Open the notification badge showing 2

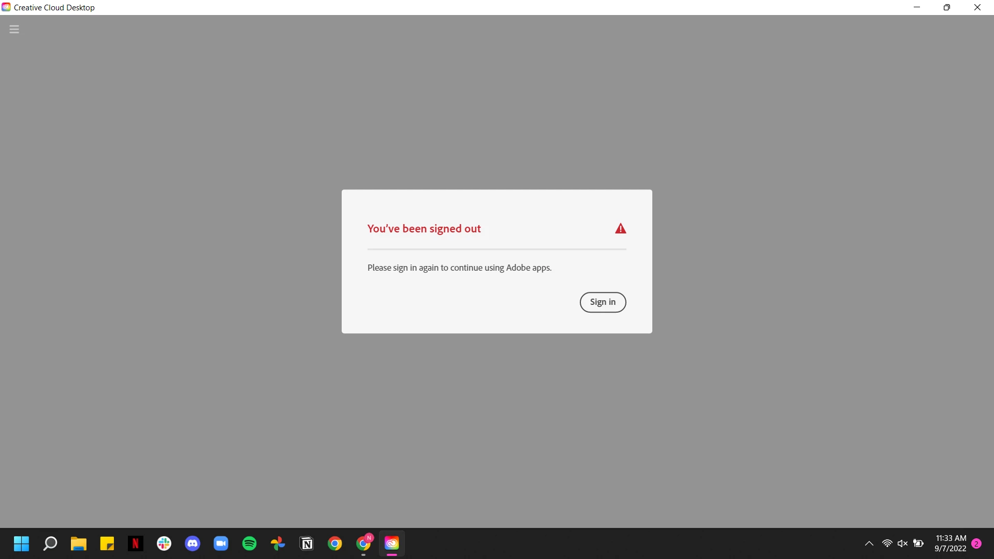[976, 543]
